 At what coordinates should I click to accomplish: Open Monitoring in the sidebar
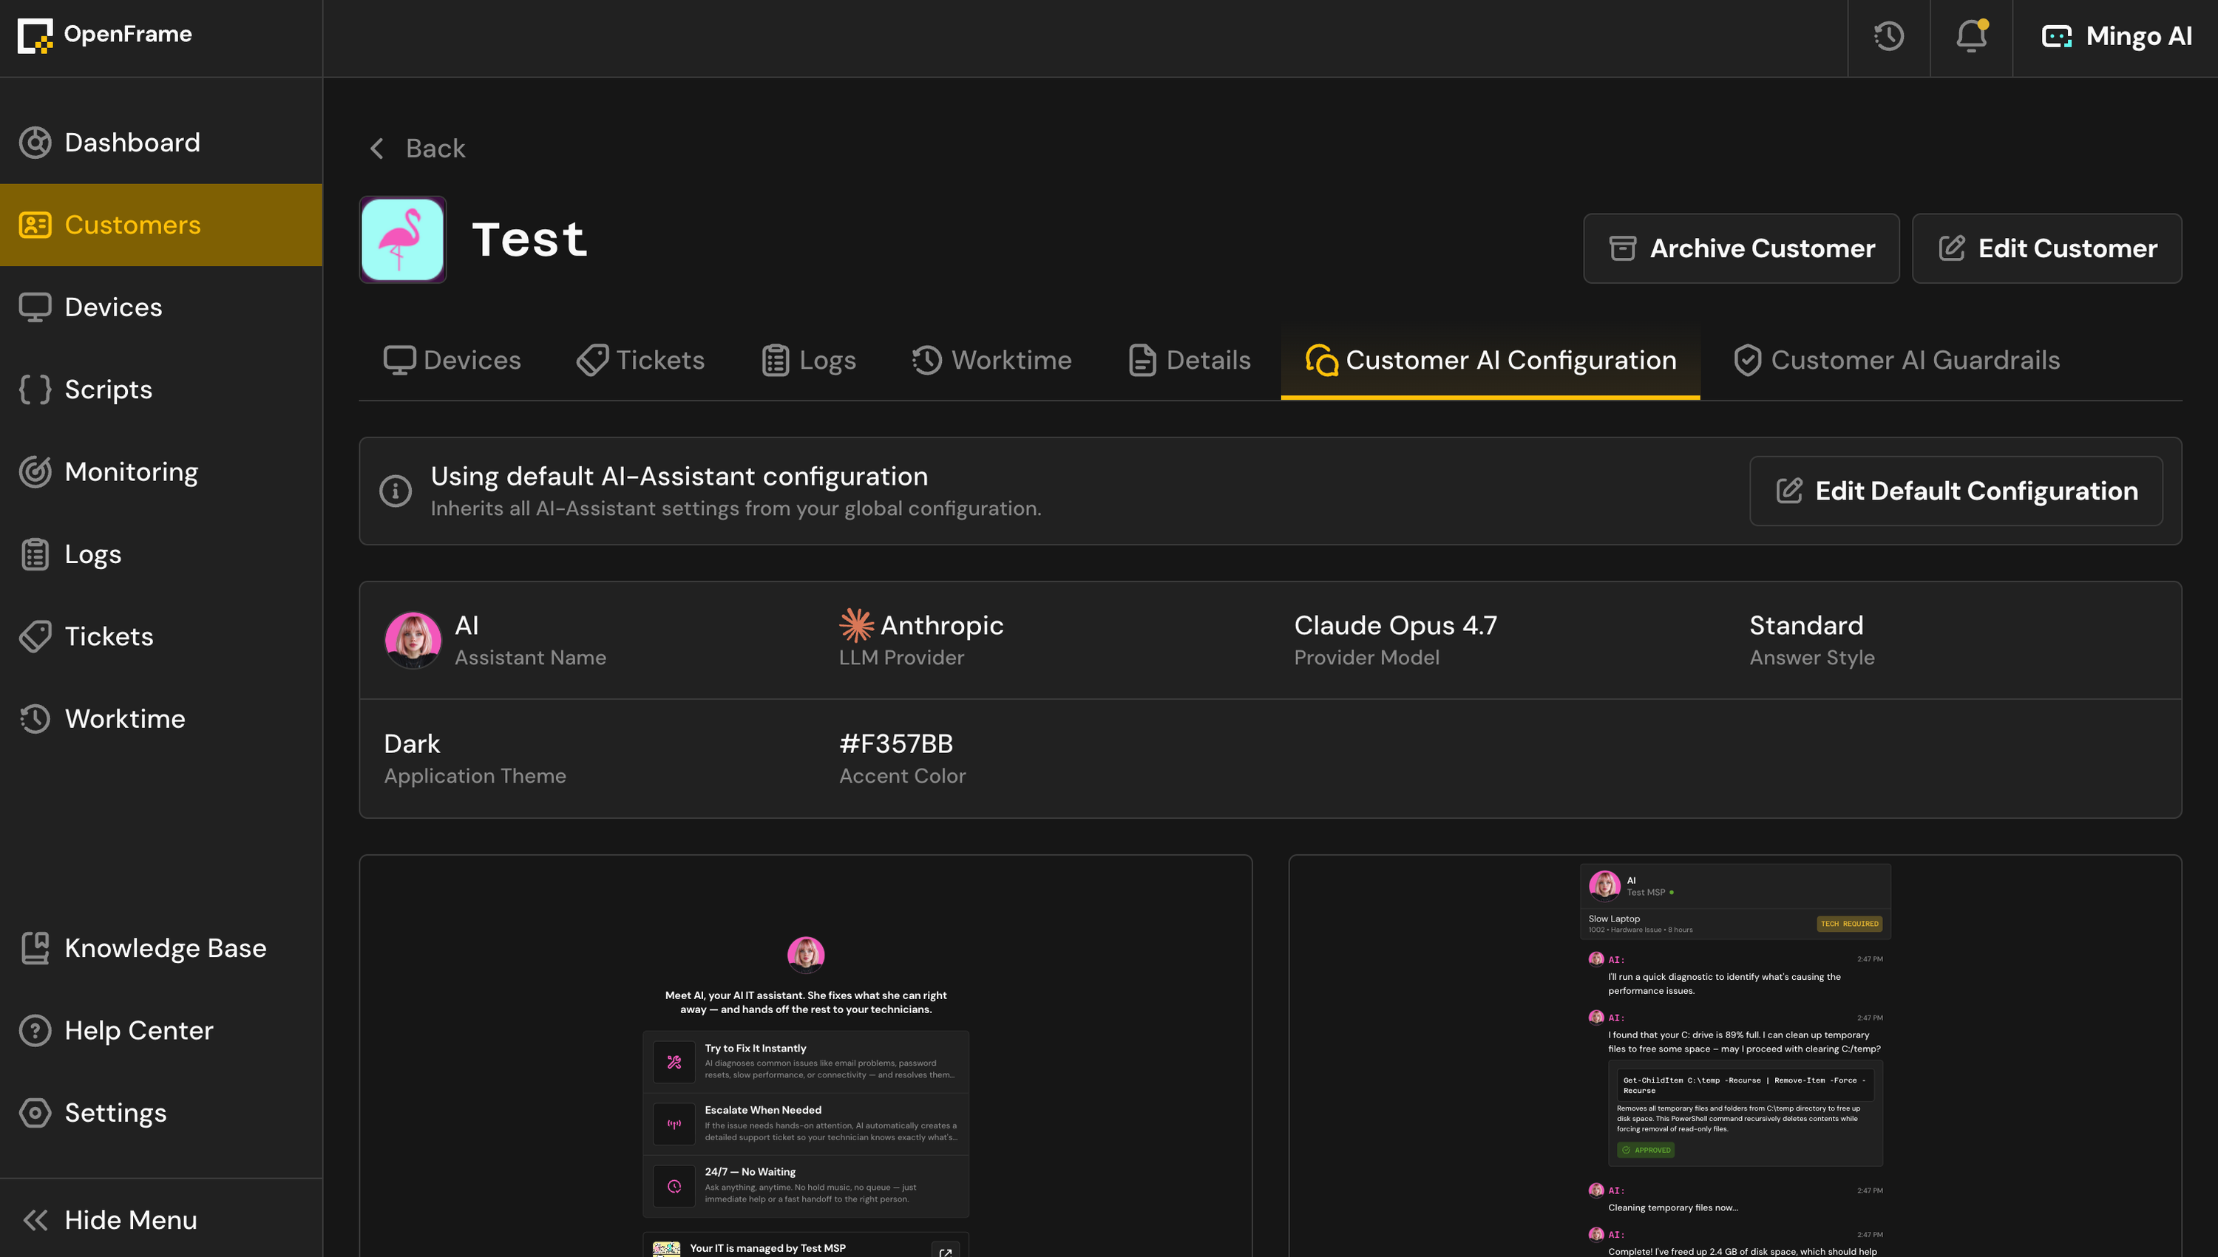click(x=160, y=471)
